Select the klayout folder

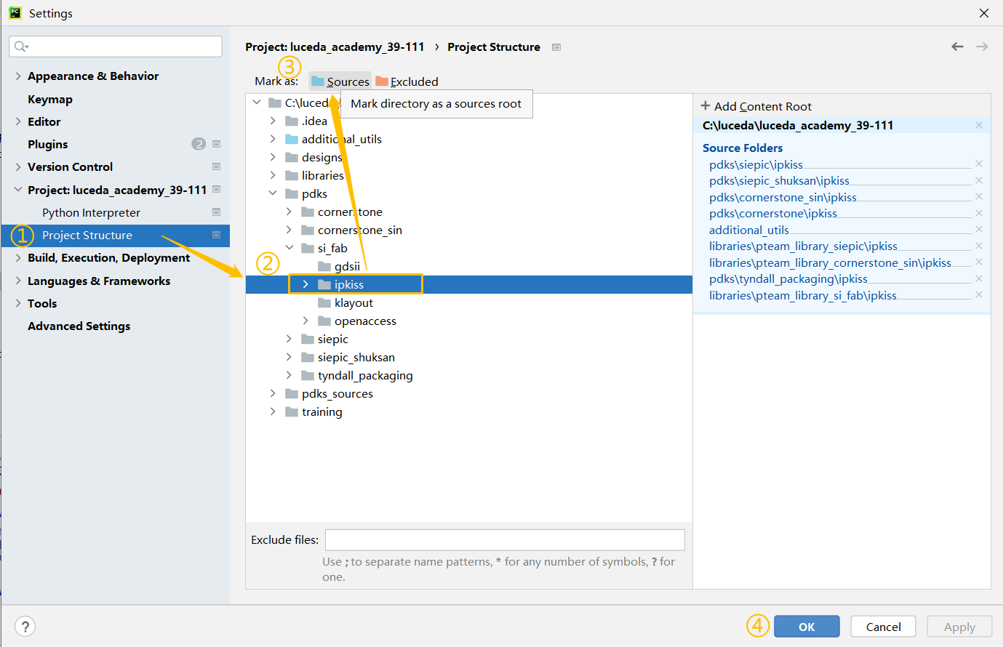(353, 302)
